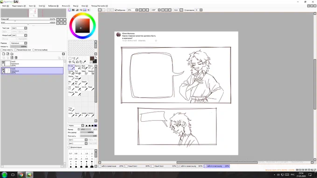This screenshot has width=317, height=178.
Task: Select the softest brush edge shape
Action: click(x=87, y=125)
